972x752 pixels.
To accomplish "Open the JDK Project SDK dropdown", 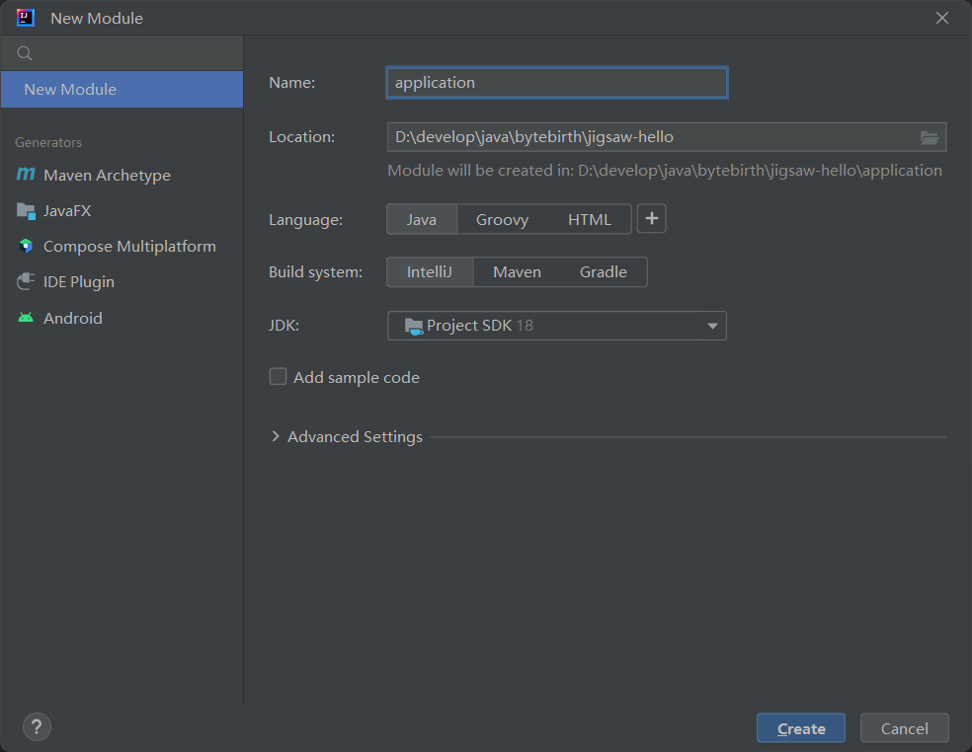I will click(557, 326).
